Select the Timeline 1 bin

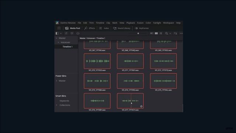click(67, 47)
